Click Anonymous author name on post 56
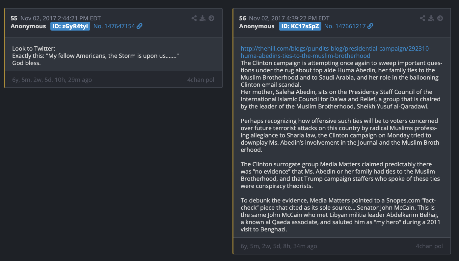 point(257,26)
